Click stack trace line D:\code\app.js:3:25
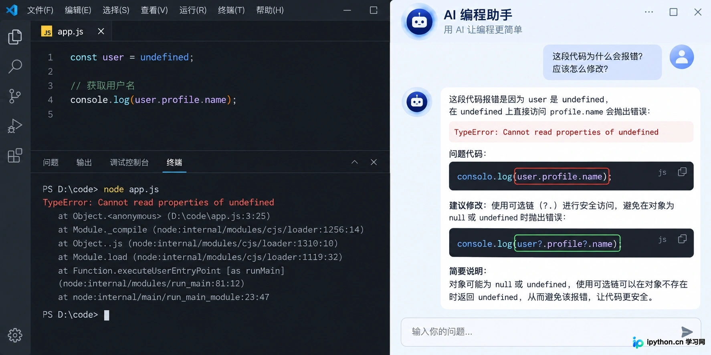This screenshot has height=355, width=711. click(164, 216)
